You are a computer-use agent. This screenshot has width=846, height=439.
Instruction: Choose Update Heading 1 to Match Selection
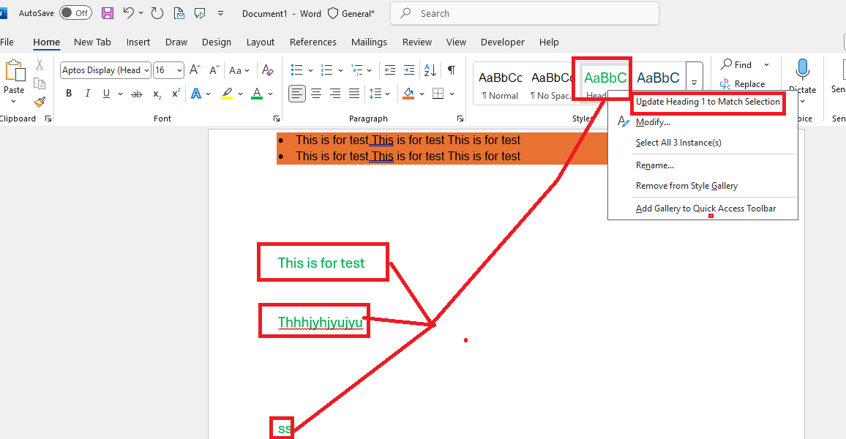[708, 102]
